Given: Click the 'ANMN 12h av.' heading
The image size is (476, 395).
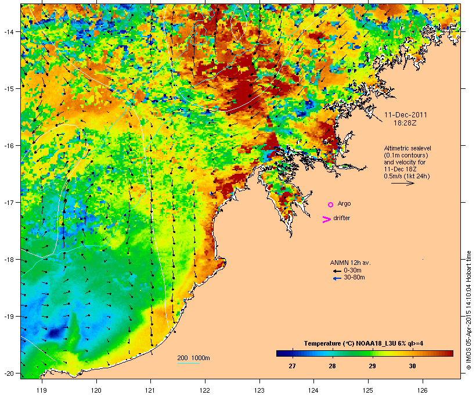Looking at the screenshot, I should 350,263.
